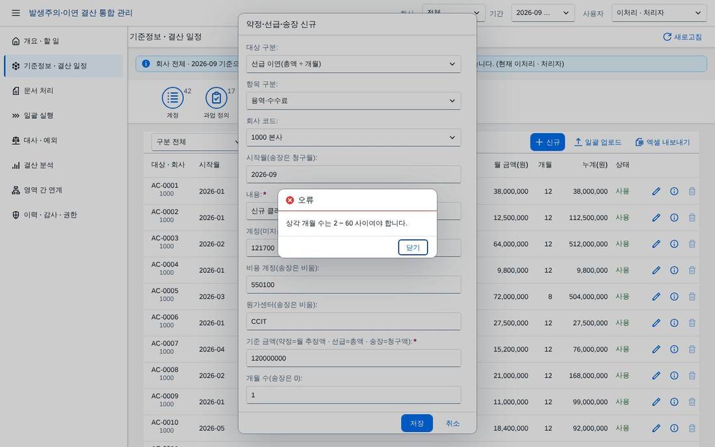Open the 항목 구분 용역·수수료 dropdown
Screen dimensions: 715x447
coord(354,101)
